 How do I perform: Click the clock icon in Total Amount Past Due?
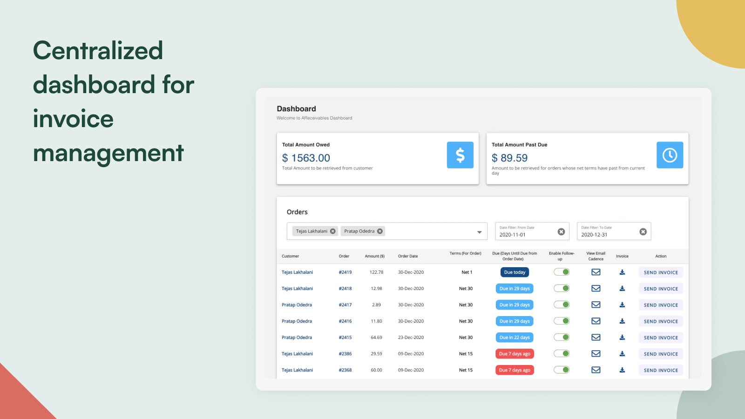670,155
